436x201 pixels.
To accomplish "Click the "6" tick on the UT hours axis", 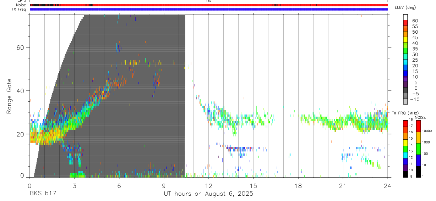I will 119,185.
